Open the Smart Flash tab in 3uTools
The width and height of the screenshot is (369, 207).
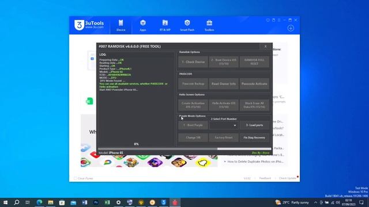(187, 25)
